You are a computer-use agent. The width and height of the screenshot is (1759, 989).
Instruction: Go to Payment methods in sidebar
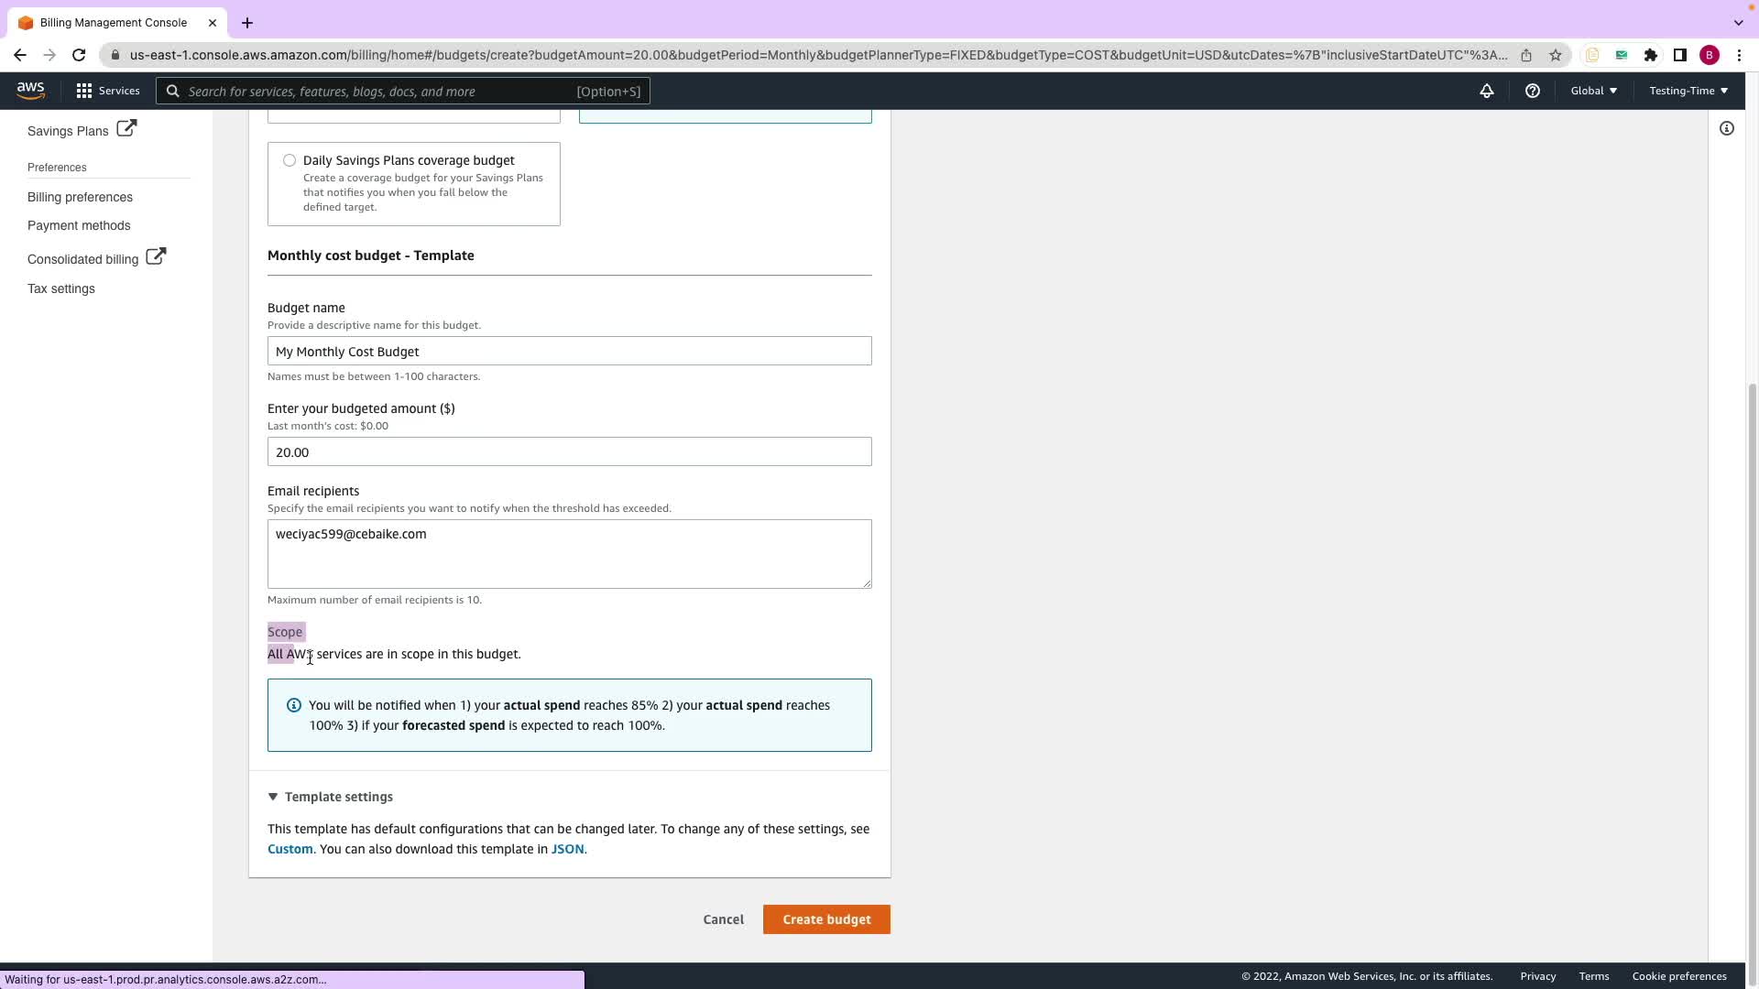(x=79, y=225)
